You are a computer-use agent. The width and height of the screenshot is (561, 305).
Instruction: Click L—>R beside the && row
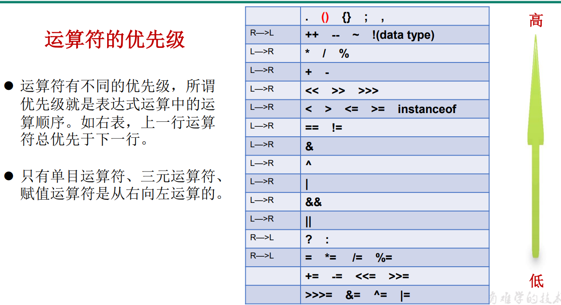click(262, 200)
